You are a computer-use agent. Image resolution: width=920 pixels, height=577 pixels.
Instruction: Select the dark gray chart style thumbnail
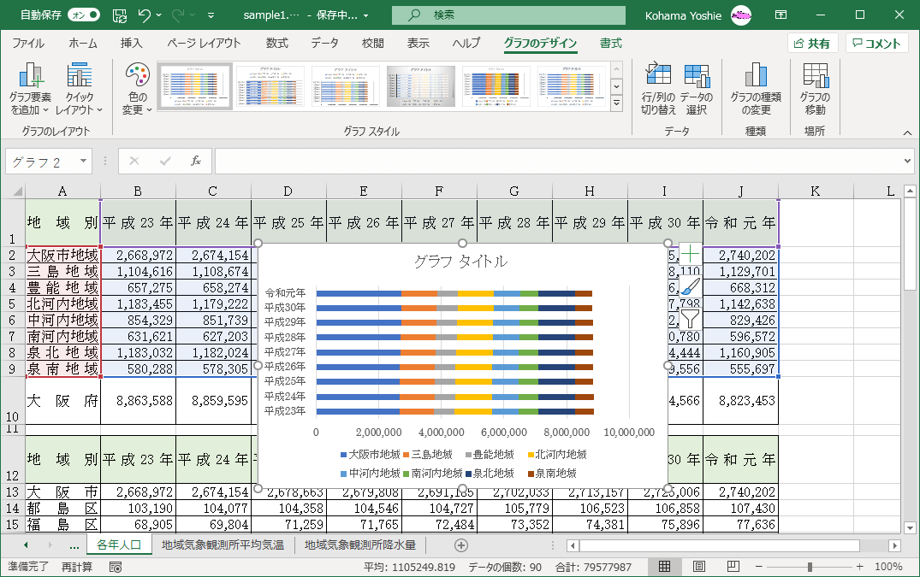(x=420, y=86)
